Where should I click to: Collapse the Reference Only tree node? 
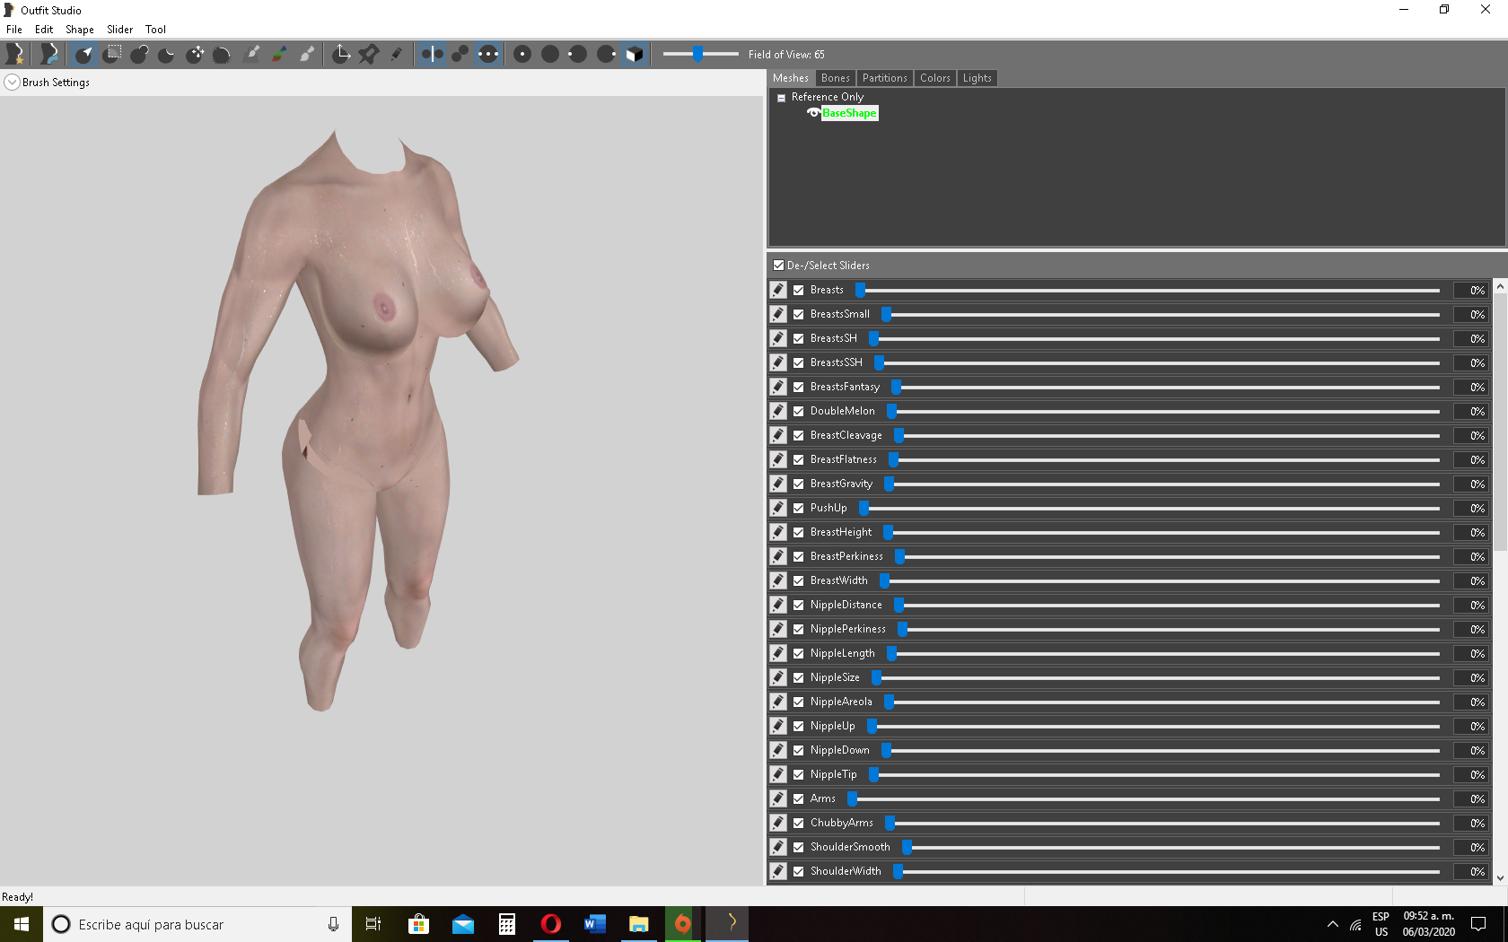[781, 98]
